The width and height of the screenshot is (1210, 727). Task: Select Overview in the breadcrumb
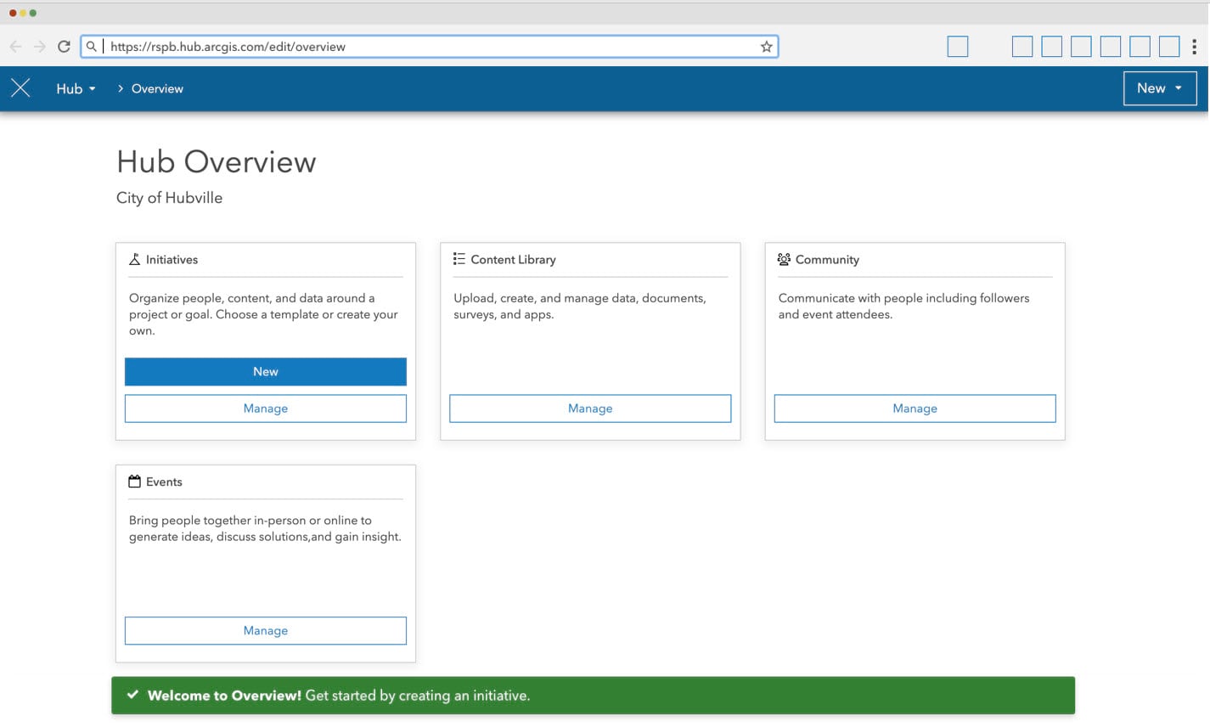coord(156,87)
